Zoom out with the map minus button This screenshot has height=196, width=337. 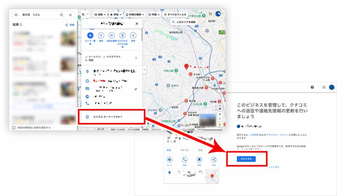click(220, 119)
